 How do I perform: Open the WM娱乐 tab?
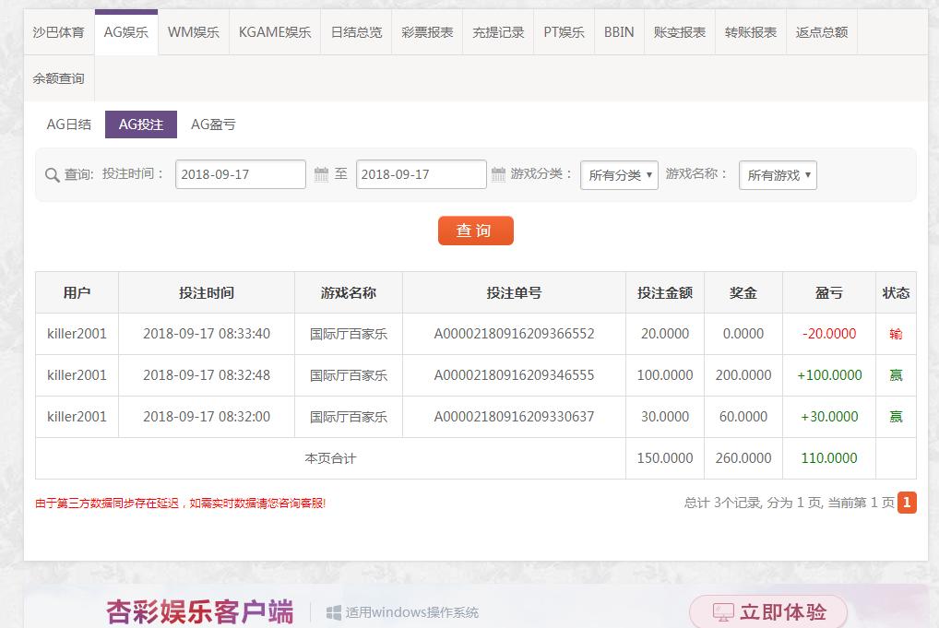click(x=194, y=32)
